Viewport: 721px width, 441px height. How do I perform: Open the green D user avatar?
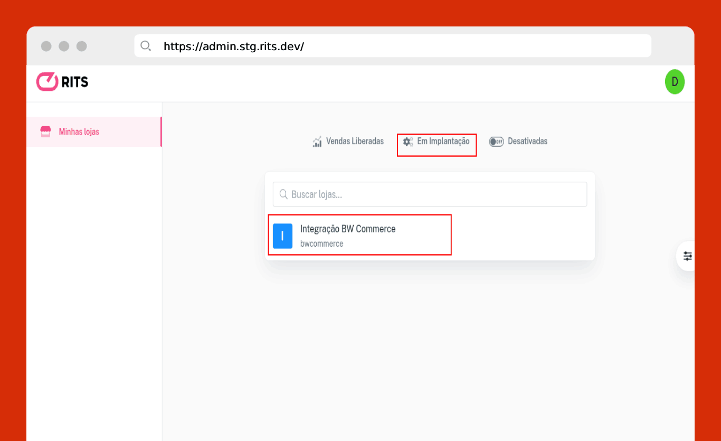[675, 82]
